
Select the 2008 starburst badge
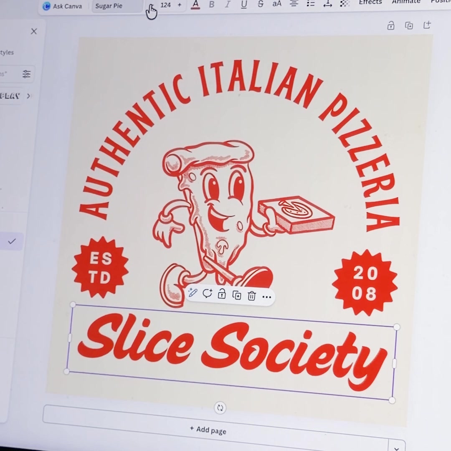(365, 283)
